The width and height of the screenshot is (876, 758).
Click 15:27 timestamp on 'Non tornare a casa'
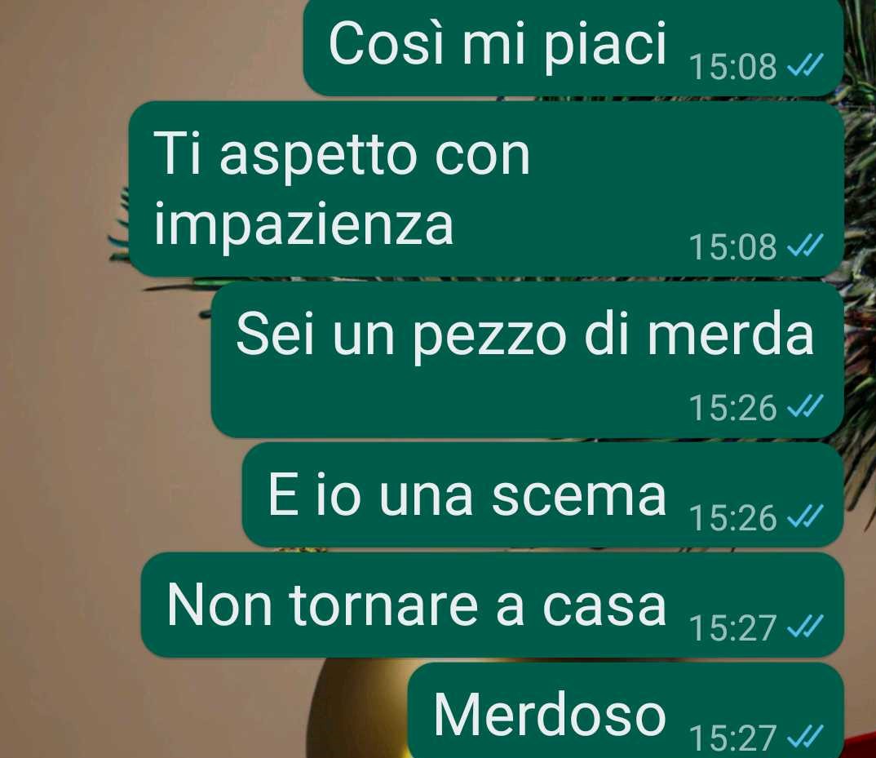(733, 627)
